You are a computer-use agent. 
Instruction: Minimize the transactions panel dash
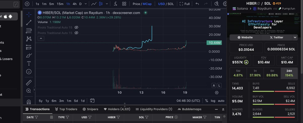pyautogui.click(x=216, y=109)
